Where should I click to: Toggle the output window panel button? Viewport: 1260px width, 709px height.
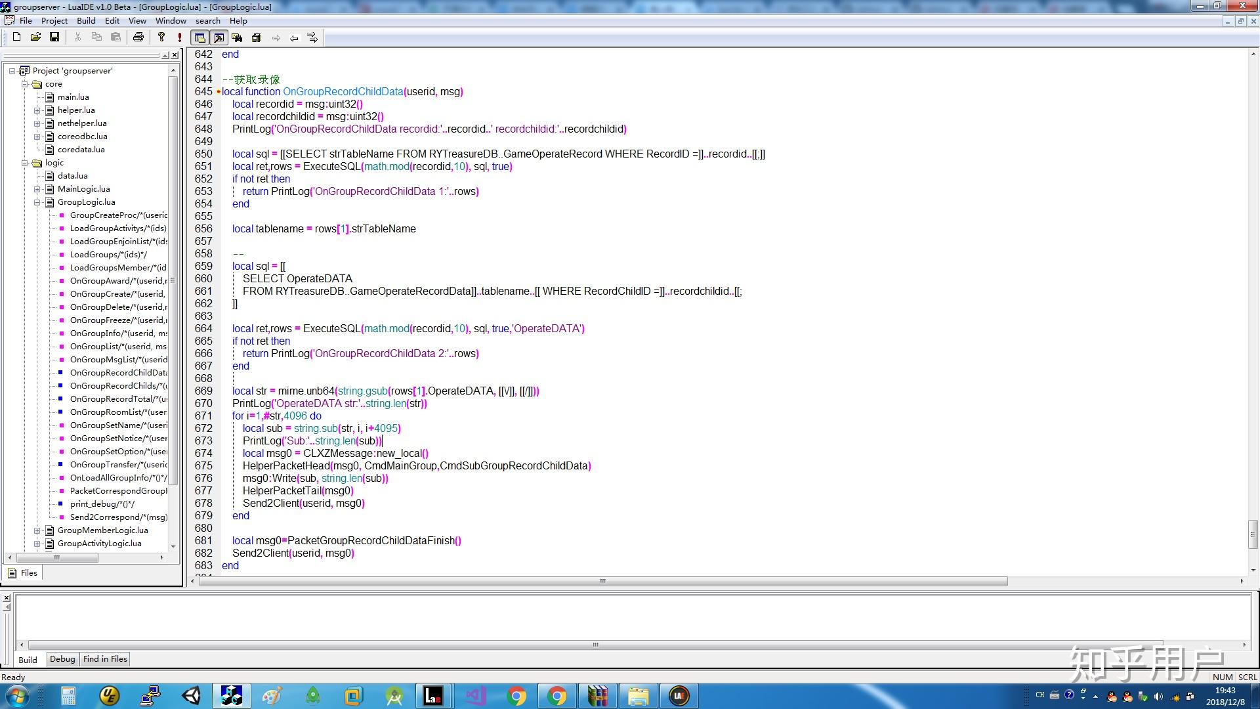tap(219, 37)
